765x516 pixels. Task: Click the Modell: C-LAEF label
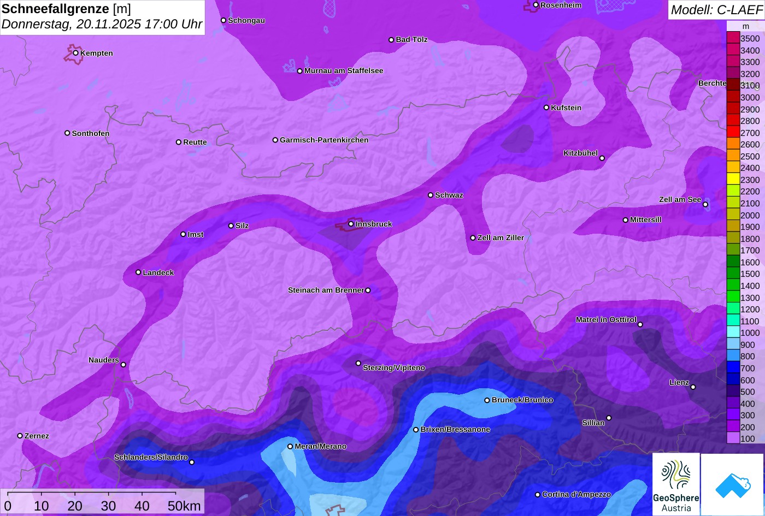[716, 9]
